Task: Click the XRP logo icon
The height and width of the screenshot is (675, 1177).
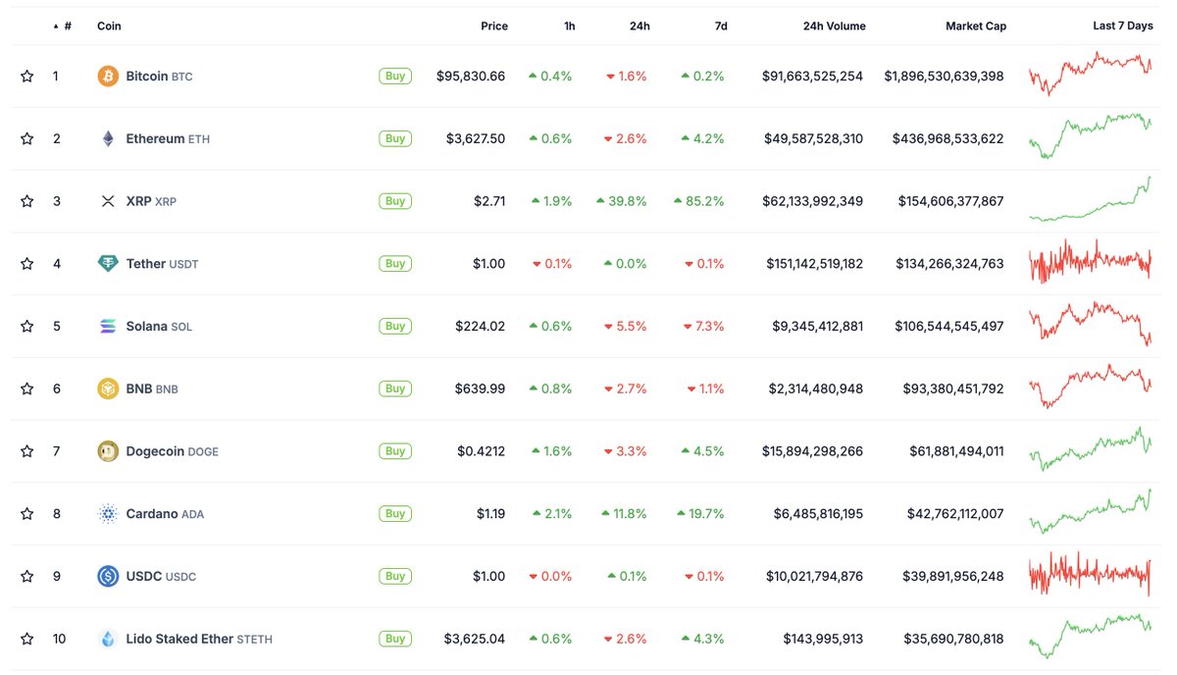Action: [x=108, y=201]
